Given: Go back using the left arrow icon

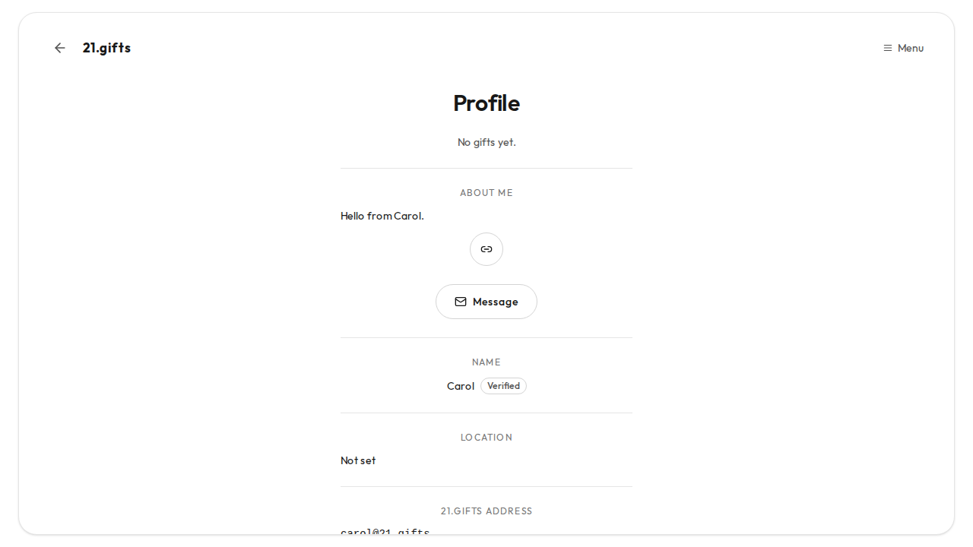Looking at the screenshot, I should pyautogui.click(x=60, y=48).
